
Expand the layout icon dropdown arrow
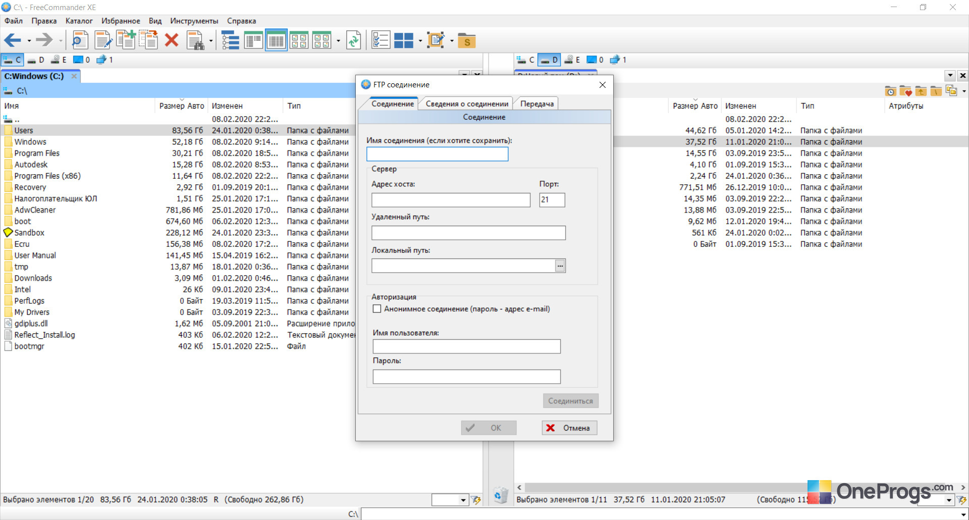tap(420, 40)
